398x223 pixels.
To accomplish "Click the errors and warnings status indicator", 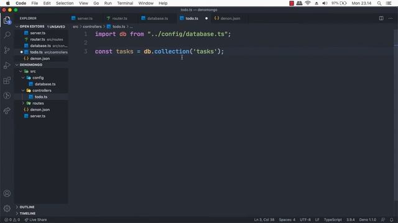I will [x=12, y=220].
